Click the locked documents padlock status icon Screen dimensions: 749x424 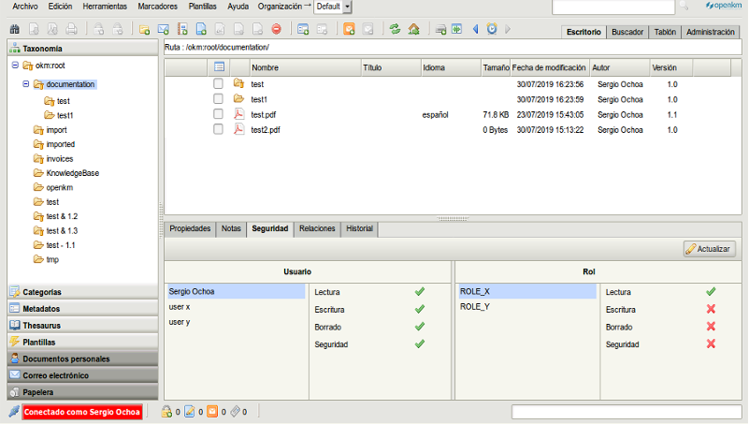[x=166, y=411]
